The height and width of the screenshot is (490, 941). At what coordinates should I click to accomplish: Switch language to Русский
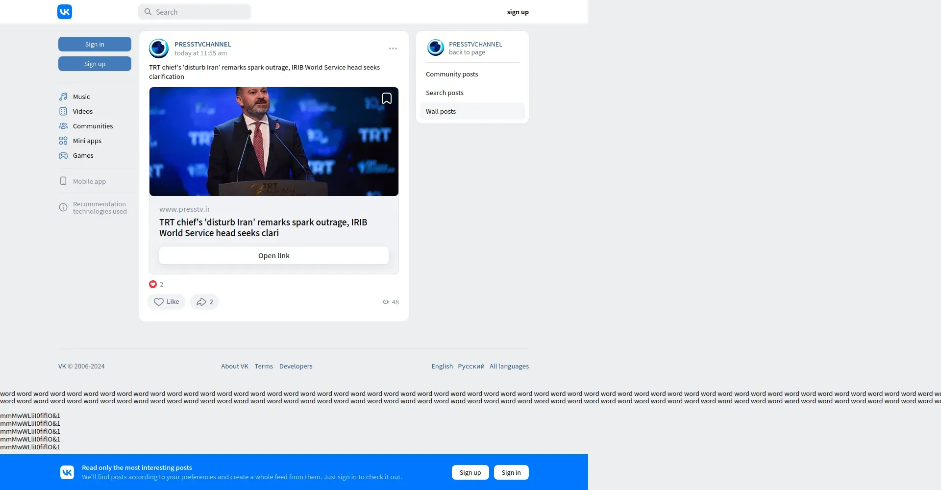tap(471, 366)
